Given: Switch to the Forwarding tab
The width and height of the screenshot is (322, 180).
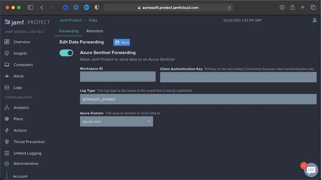Looking at the screenshot, I should 69,31.
